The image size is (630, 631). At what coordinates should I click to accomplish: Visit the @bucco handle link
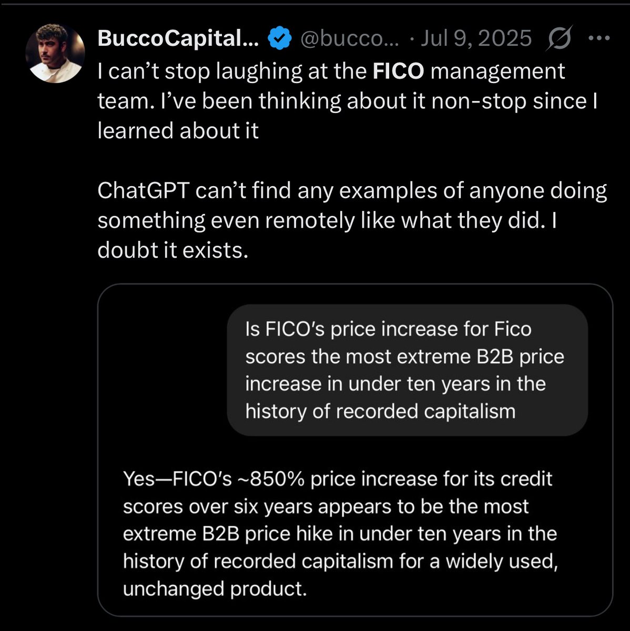click(349, 38)
